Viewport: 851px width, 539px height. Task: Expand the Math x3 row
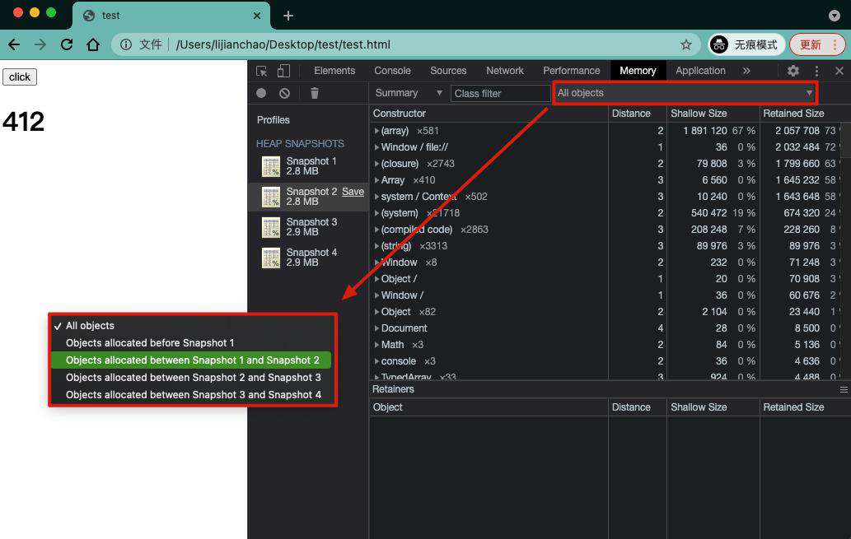376,345
